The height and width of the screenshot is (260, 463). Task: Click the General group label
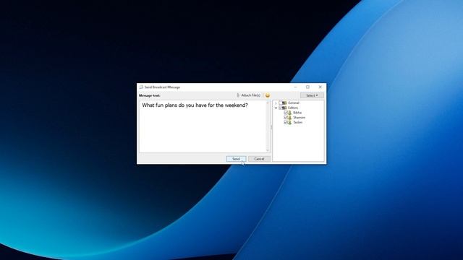294,103
